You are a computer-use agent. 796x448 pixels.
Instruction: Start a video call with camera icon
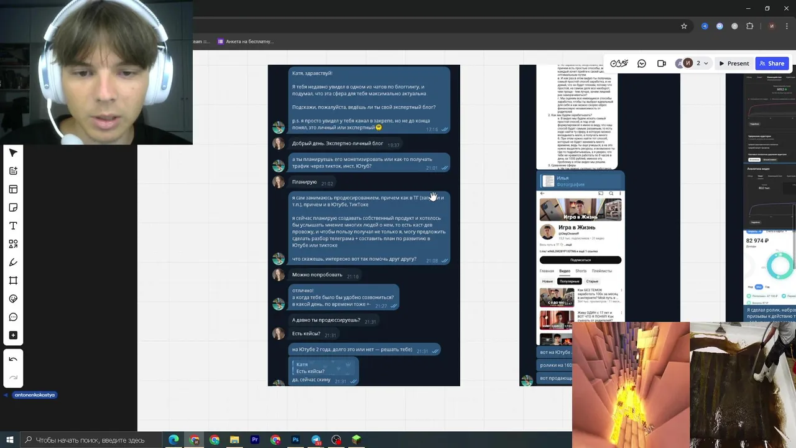tap(662, 63)
